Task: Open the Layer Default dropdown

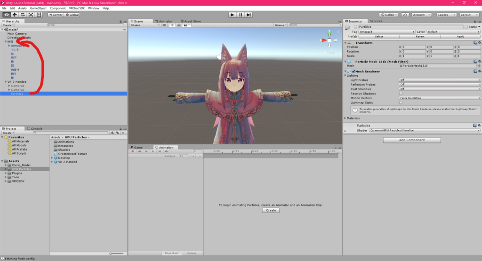Action: [x=453, y=32]
